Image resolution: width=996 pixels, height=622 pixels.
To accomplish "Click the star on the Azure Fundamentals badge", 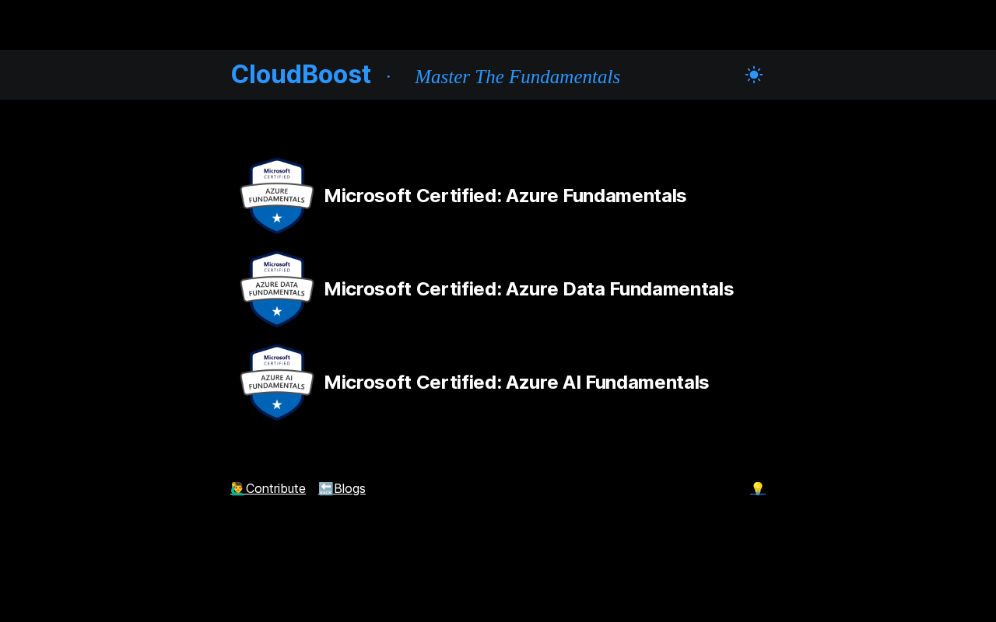I will tap(277, 218).
